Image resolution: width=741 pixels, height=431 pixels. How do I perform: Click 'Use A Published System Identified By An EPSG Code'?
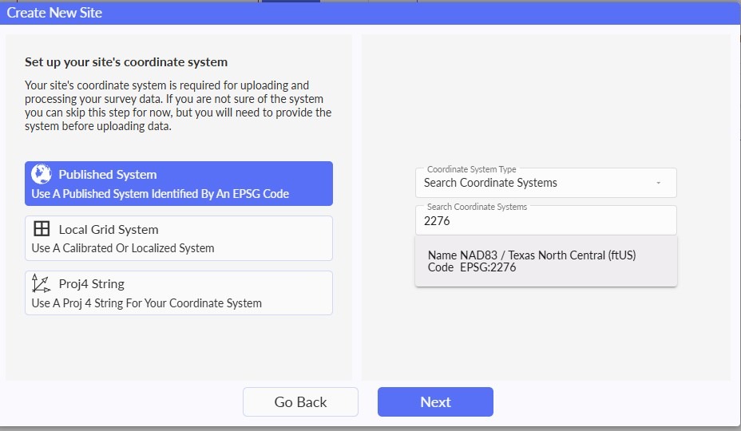(160, 194)
